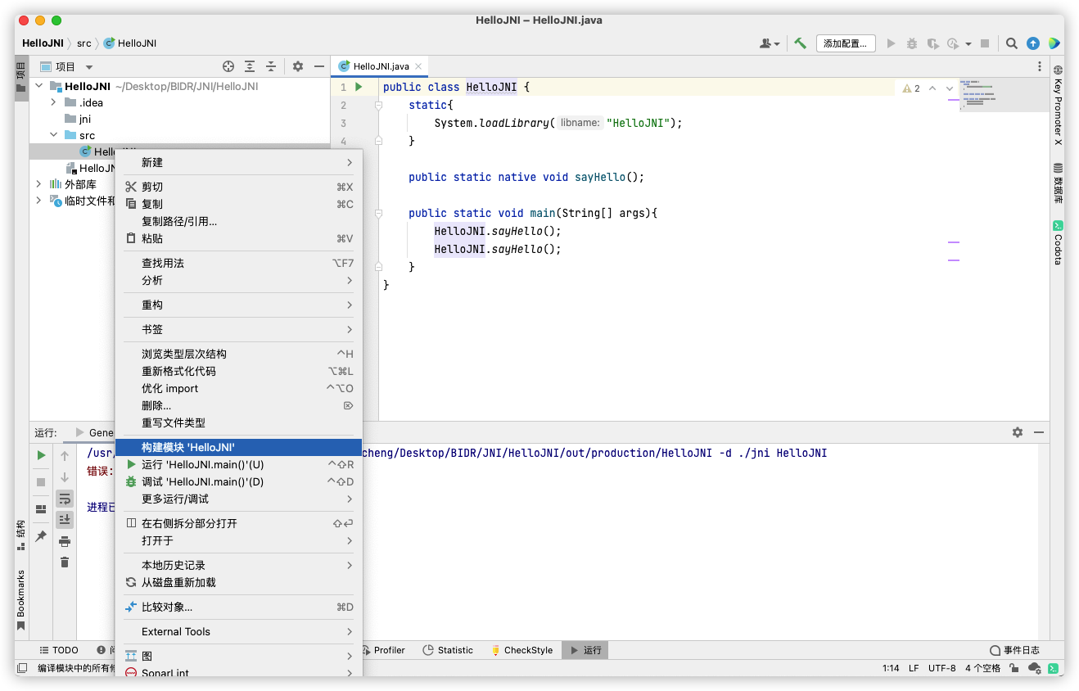Clear Run output with trash icon
The height and width of the screenshot is (691, 1079).
65,562
